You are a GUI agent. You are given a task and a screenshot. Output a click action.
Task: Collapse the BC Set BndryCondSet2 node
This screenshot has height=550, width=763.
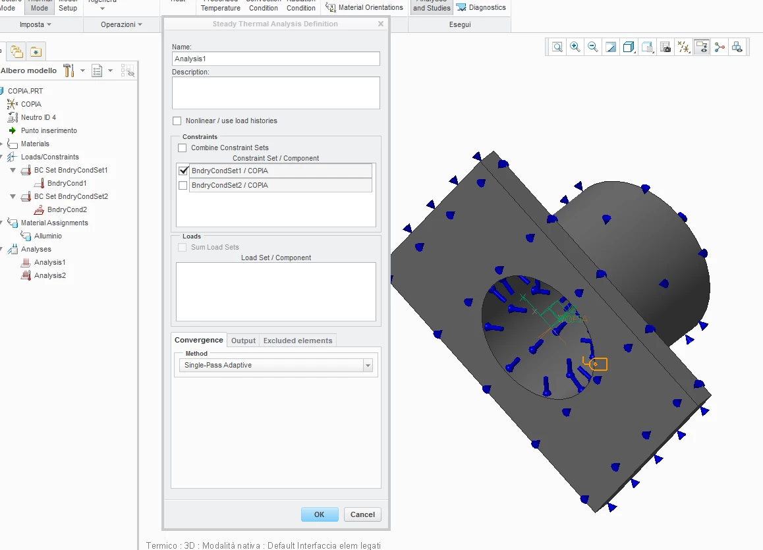pyautogui.click(x=13, y=196)
